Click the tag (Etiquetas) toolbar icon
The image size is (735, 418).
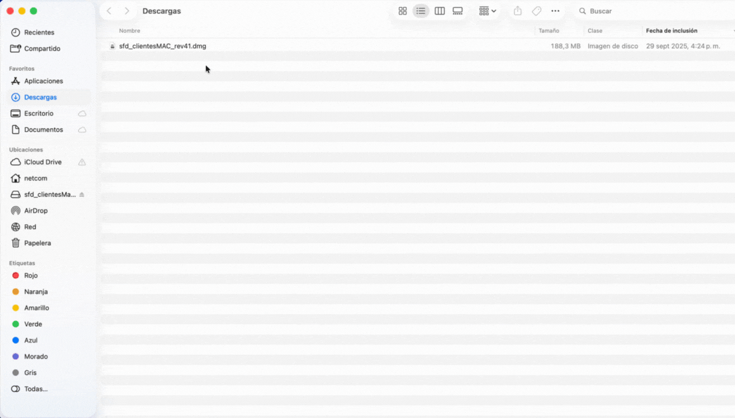coord(537,11)
